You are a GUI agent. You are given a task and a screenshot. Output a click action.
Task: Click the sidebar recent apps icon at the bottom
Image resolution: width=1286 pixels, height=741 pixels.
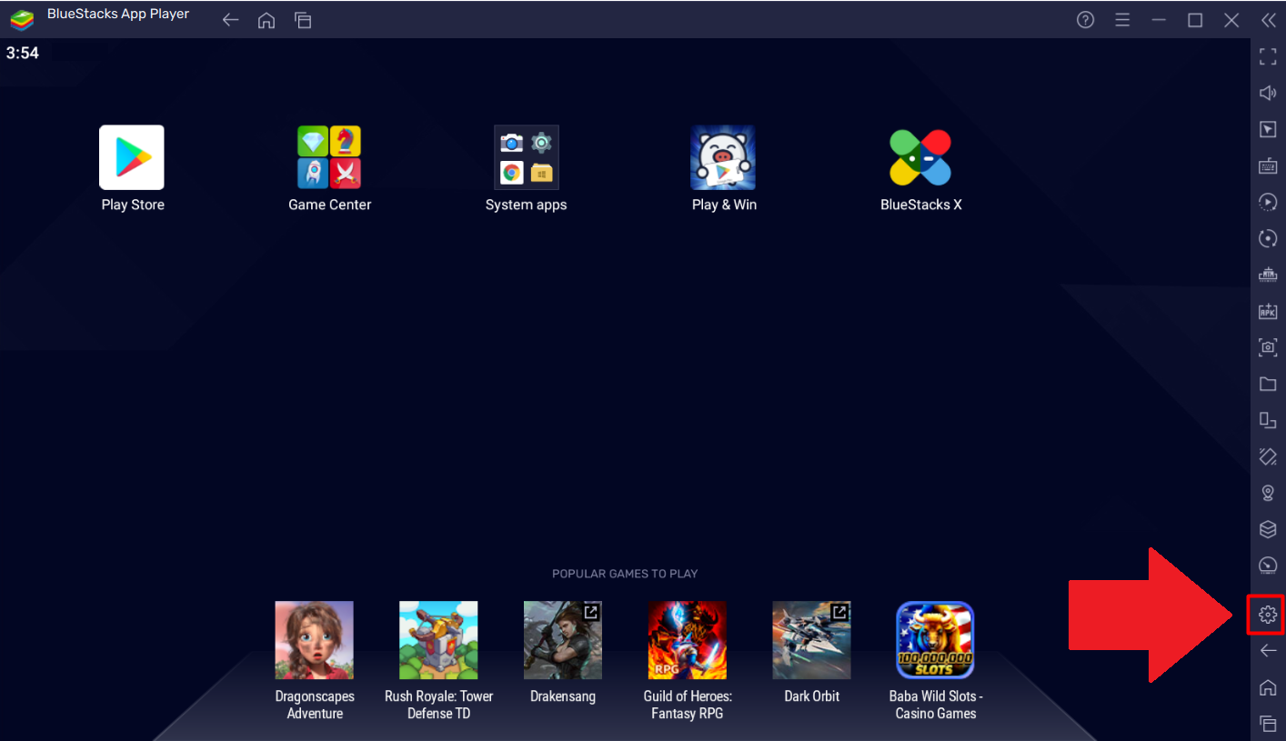click(x=1268, y=724)
